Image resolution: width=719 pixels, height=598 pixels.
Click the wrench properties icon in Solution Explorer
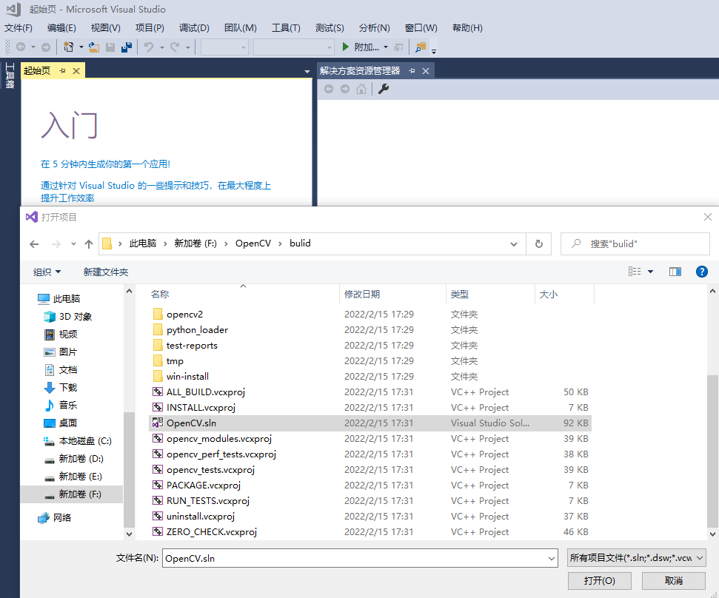tap(383, 88)
